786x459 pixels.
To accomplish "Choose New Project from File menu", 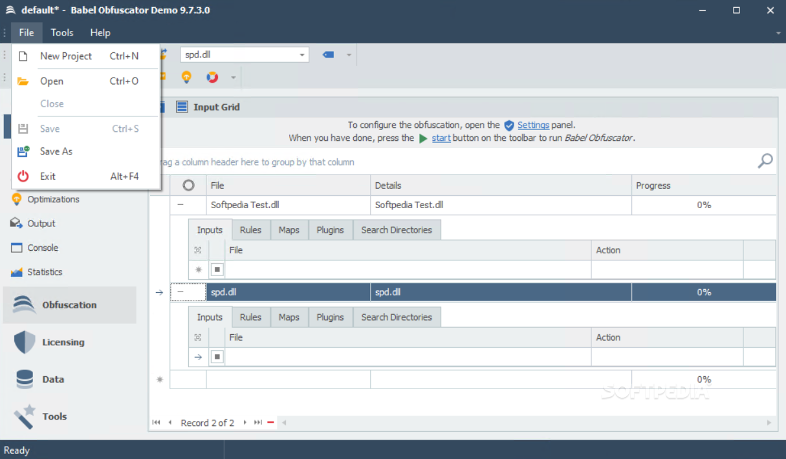I will 86,56.
